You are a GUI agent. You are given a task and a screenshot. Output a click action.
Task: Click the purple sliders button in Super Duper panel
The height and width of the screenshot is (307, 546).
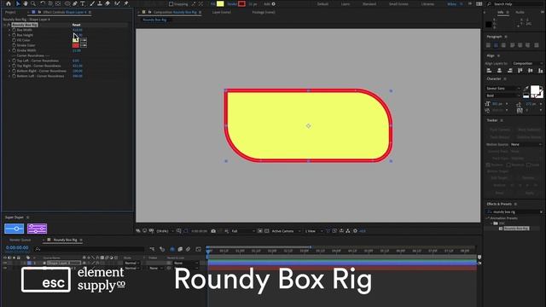click(x=37, y=229)
